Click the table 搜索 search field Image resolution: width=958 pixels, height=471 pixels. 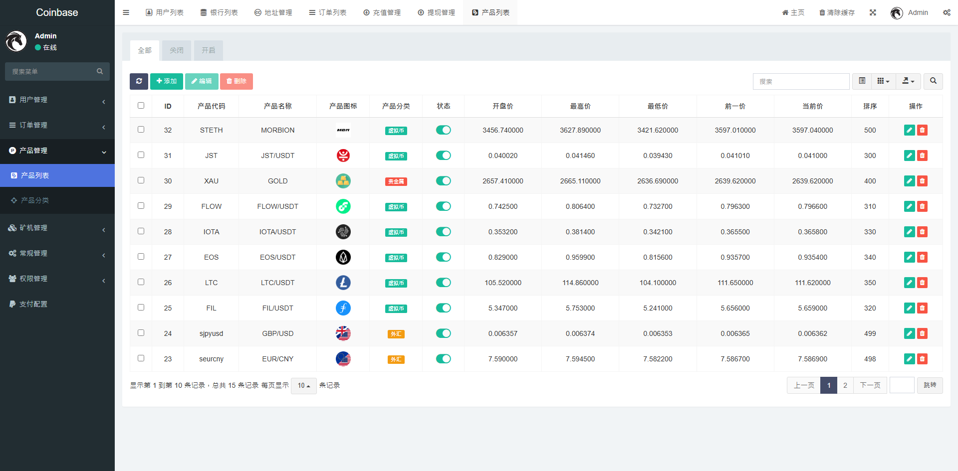(x=801, y=81)
